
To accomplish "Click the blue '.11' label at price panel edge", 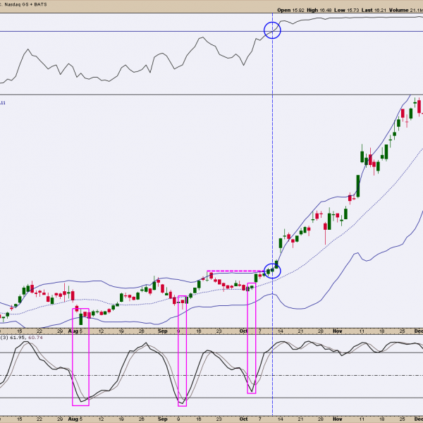I will (2, 103).
